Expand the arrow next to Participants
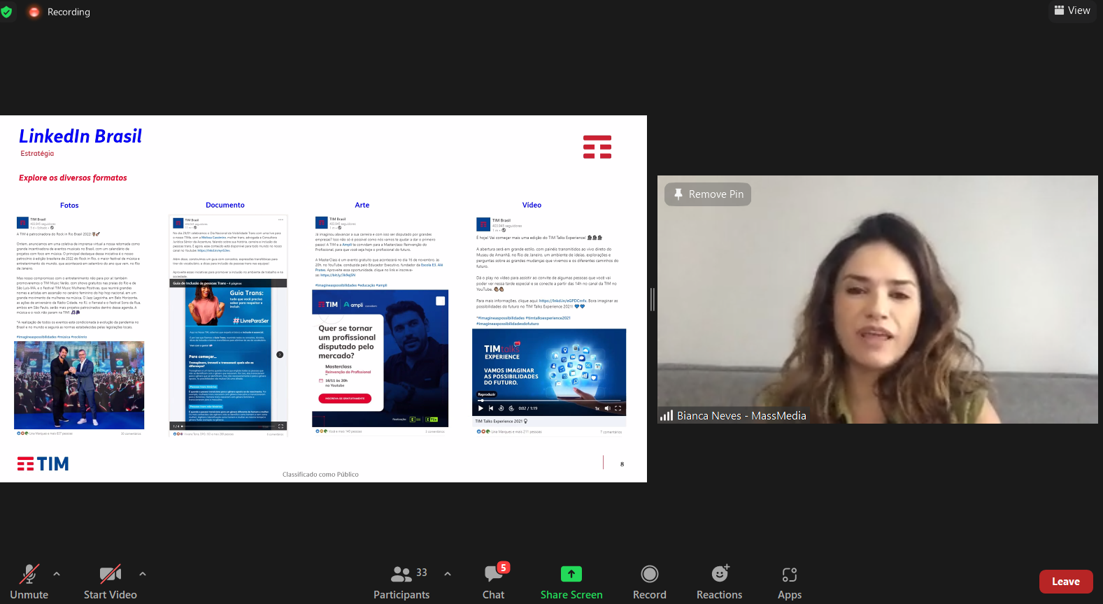Image resolution: width=1103 pixels, height=604 pixels. pos(448,574)
